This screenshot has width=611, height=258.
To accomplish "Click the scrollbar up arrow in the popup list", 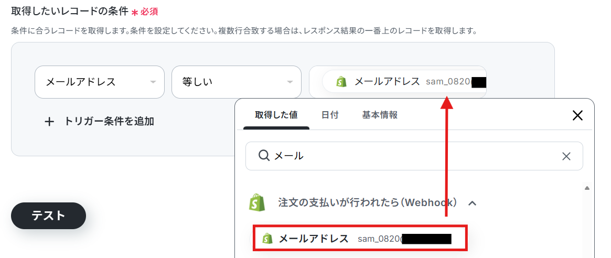I will [x=587, y=188].
